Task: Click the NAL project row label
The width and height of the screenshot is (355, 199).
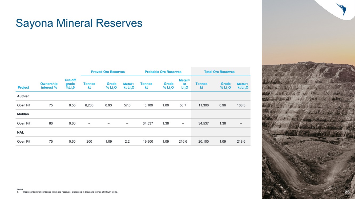Action: pyautogui.click(x=21, y=132)
